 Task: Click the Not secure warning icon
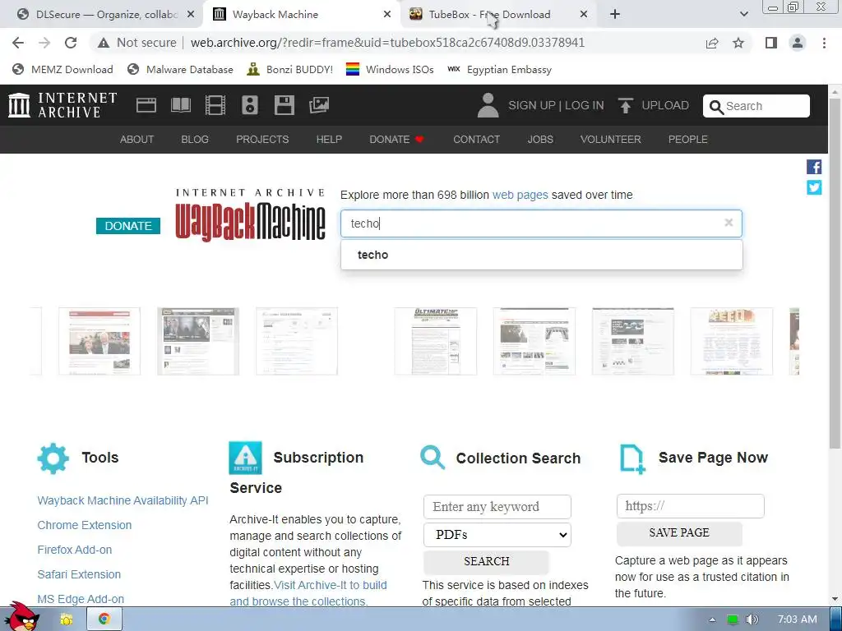(x=104, y=43)
